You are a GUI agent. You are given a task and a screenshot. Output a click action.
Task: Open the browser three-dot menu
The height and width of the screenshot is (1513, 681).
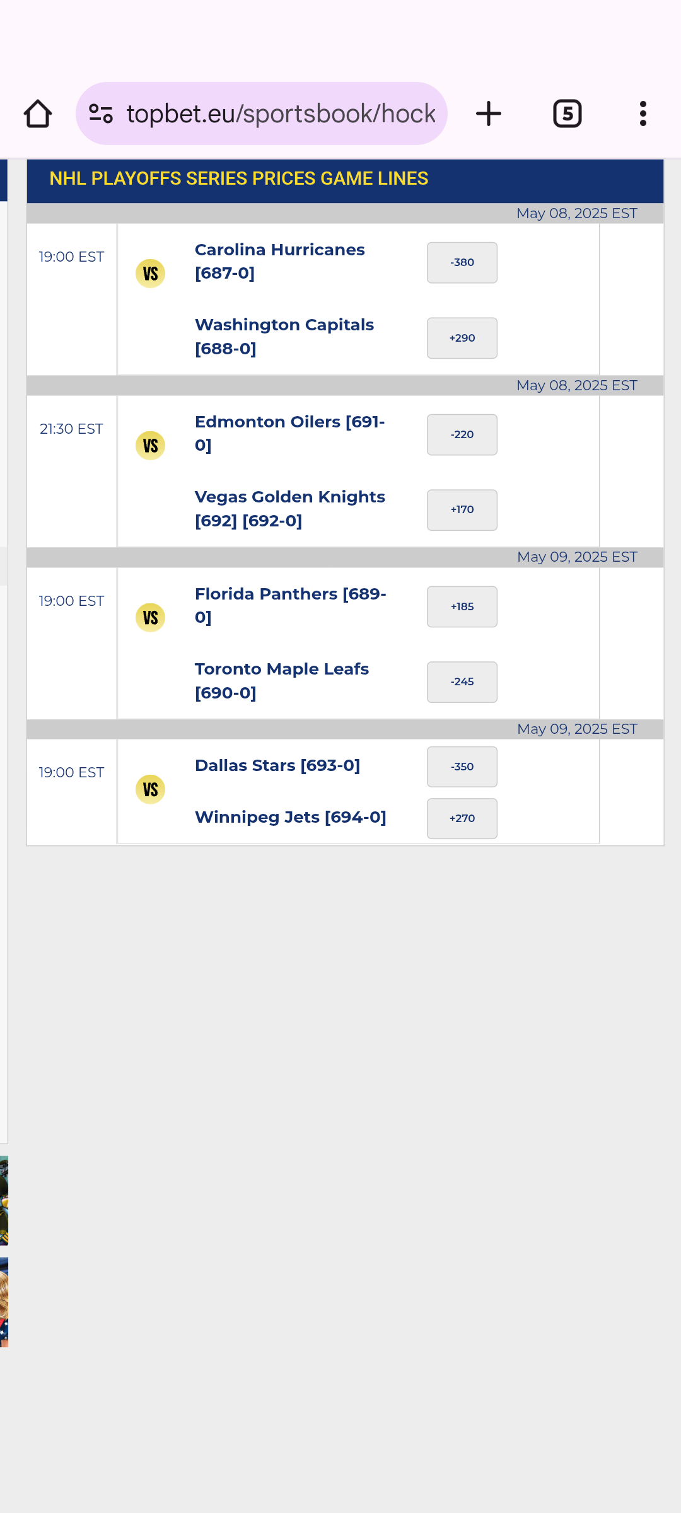(x=643, y=113)
